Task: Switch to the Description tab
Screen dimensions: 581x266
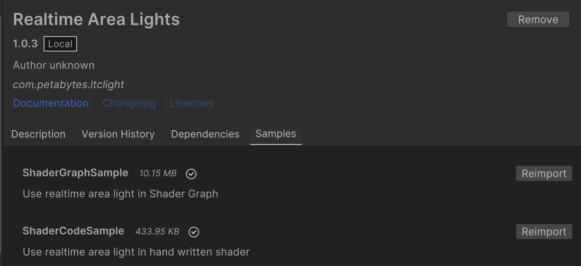Action: [x=38, y=134]
